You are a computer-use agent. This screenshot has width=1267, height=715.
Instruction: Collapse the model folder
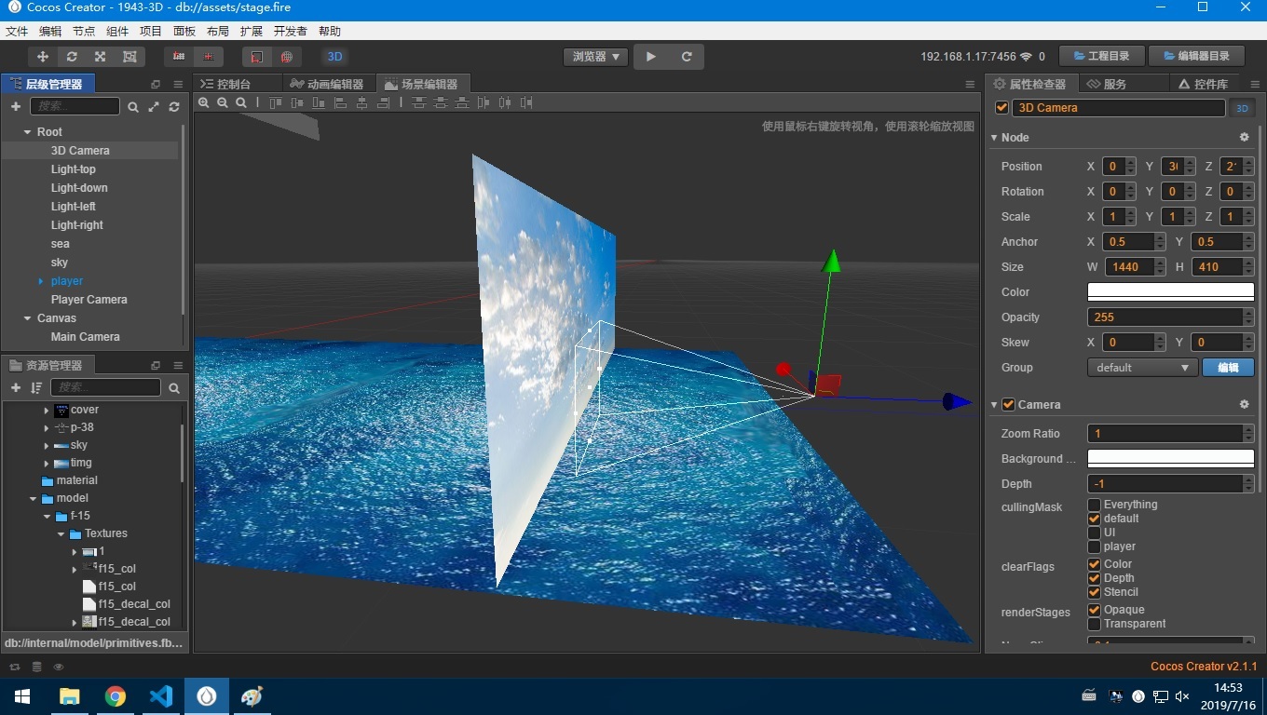tap(34, 499)
